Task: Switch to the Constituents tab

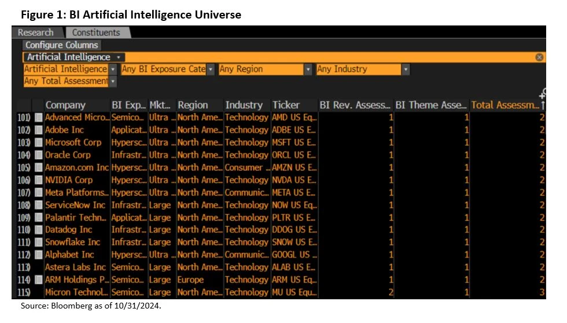Action: click(96, 32)
